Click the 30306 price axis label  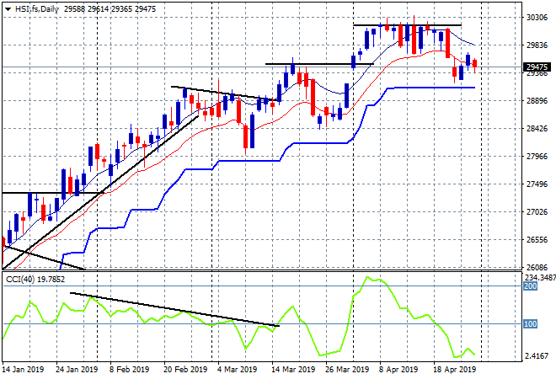pyautogui.click(x=537, y=17)
